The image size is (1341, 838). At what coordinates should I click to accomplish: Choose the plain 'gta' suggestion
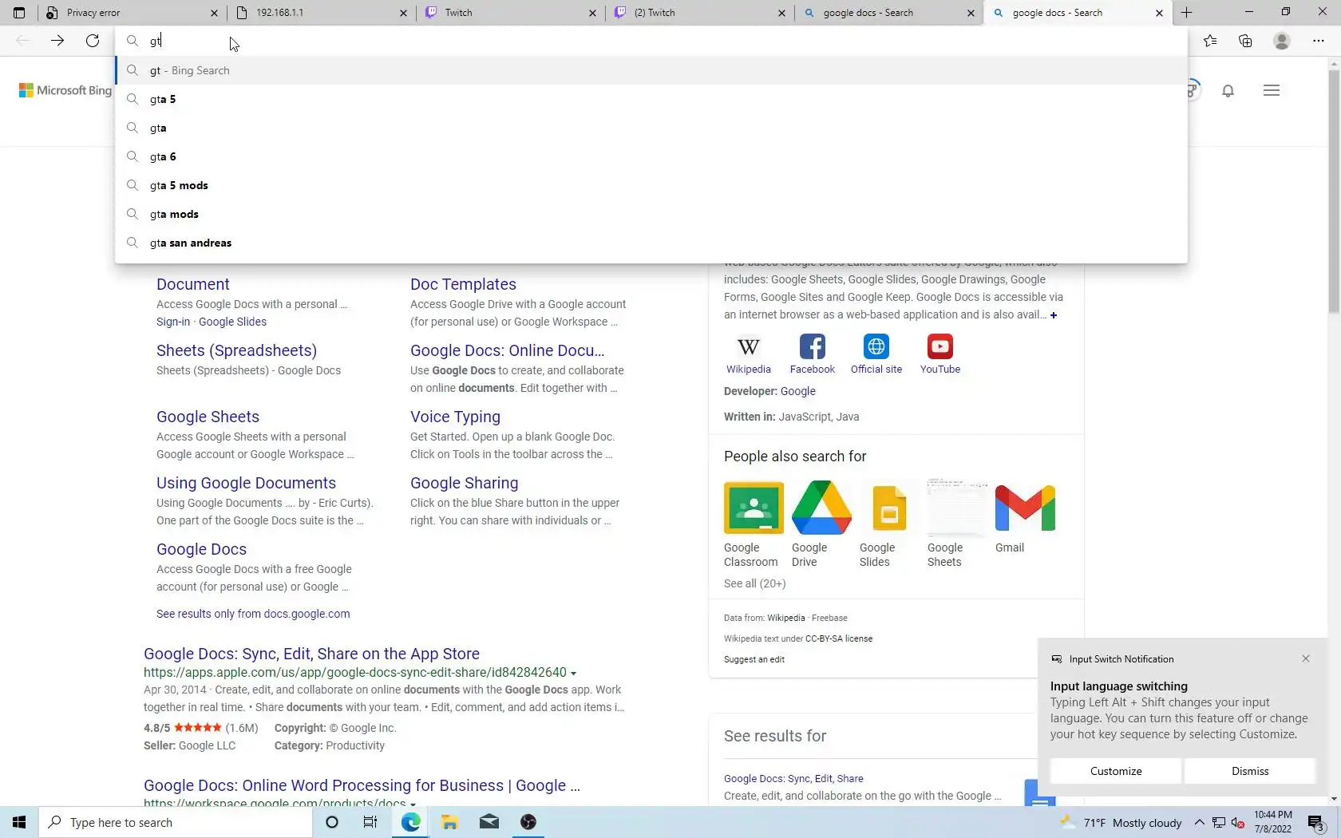pyautogui.click(x=651, y=128)
